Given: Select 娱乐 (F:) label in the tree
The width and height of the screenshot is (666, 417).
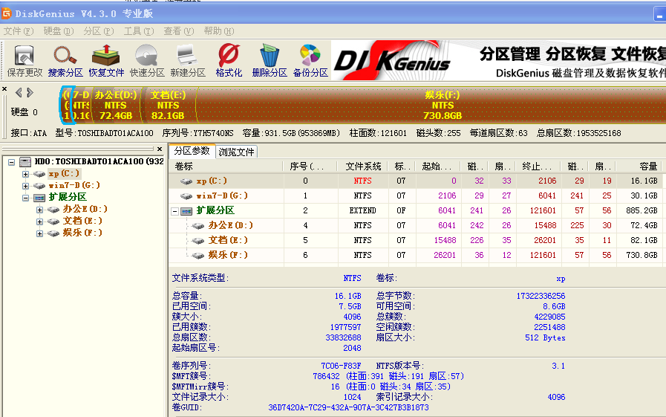Looking at the screenshot, I should [x=82, y=233].
